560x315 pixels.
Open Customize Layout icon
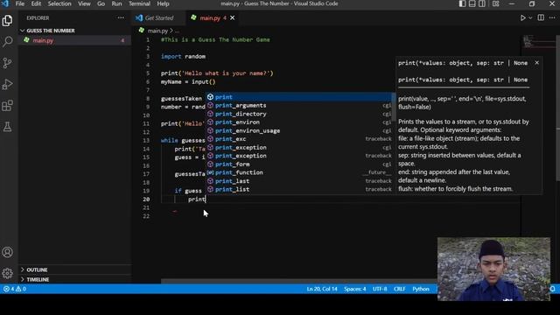click(x=496, y=3)
